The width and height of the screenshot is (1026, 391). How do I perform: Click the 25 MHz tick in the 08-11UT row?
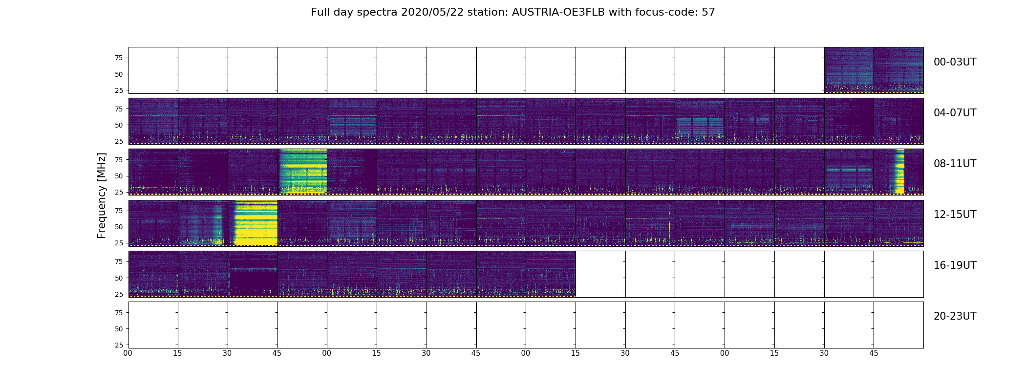coord(119,192)
